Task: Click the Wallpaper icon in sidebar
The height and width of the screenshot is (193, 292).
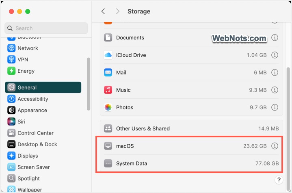Action: (x=11, y=189)
